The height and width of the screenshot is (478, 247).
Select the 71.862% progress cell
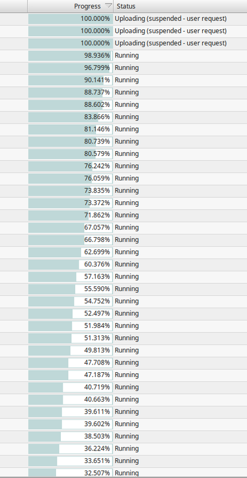coord(70,215)
